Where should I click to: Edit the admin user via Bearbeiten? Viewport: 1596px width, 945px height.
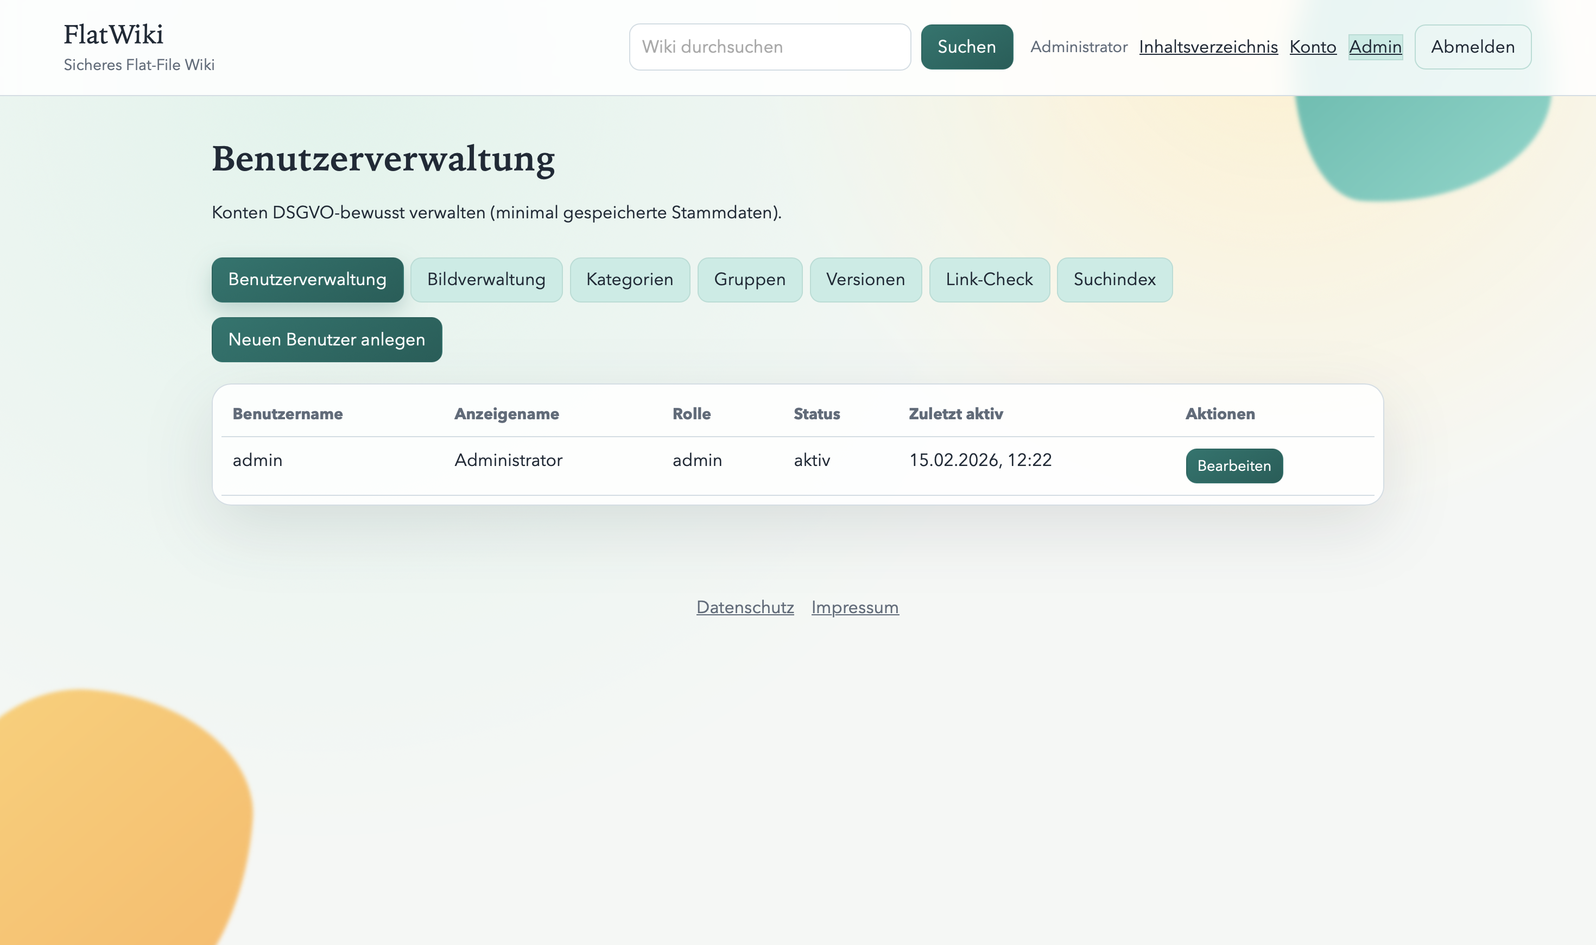click(x=1234, y=465)
